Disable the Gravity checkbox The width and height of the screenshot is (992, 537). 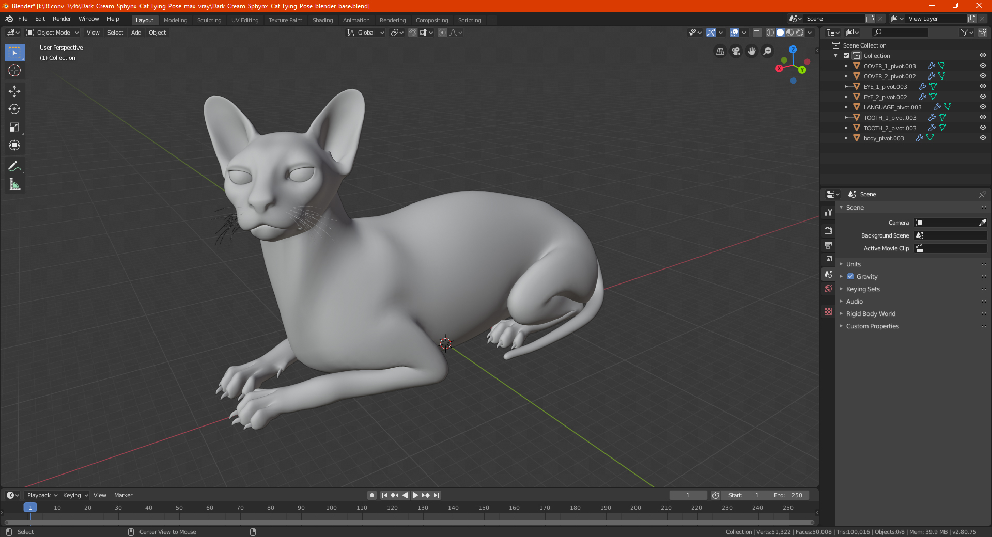850,276
